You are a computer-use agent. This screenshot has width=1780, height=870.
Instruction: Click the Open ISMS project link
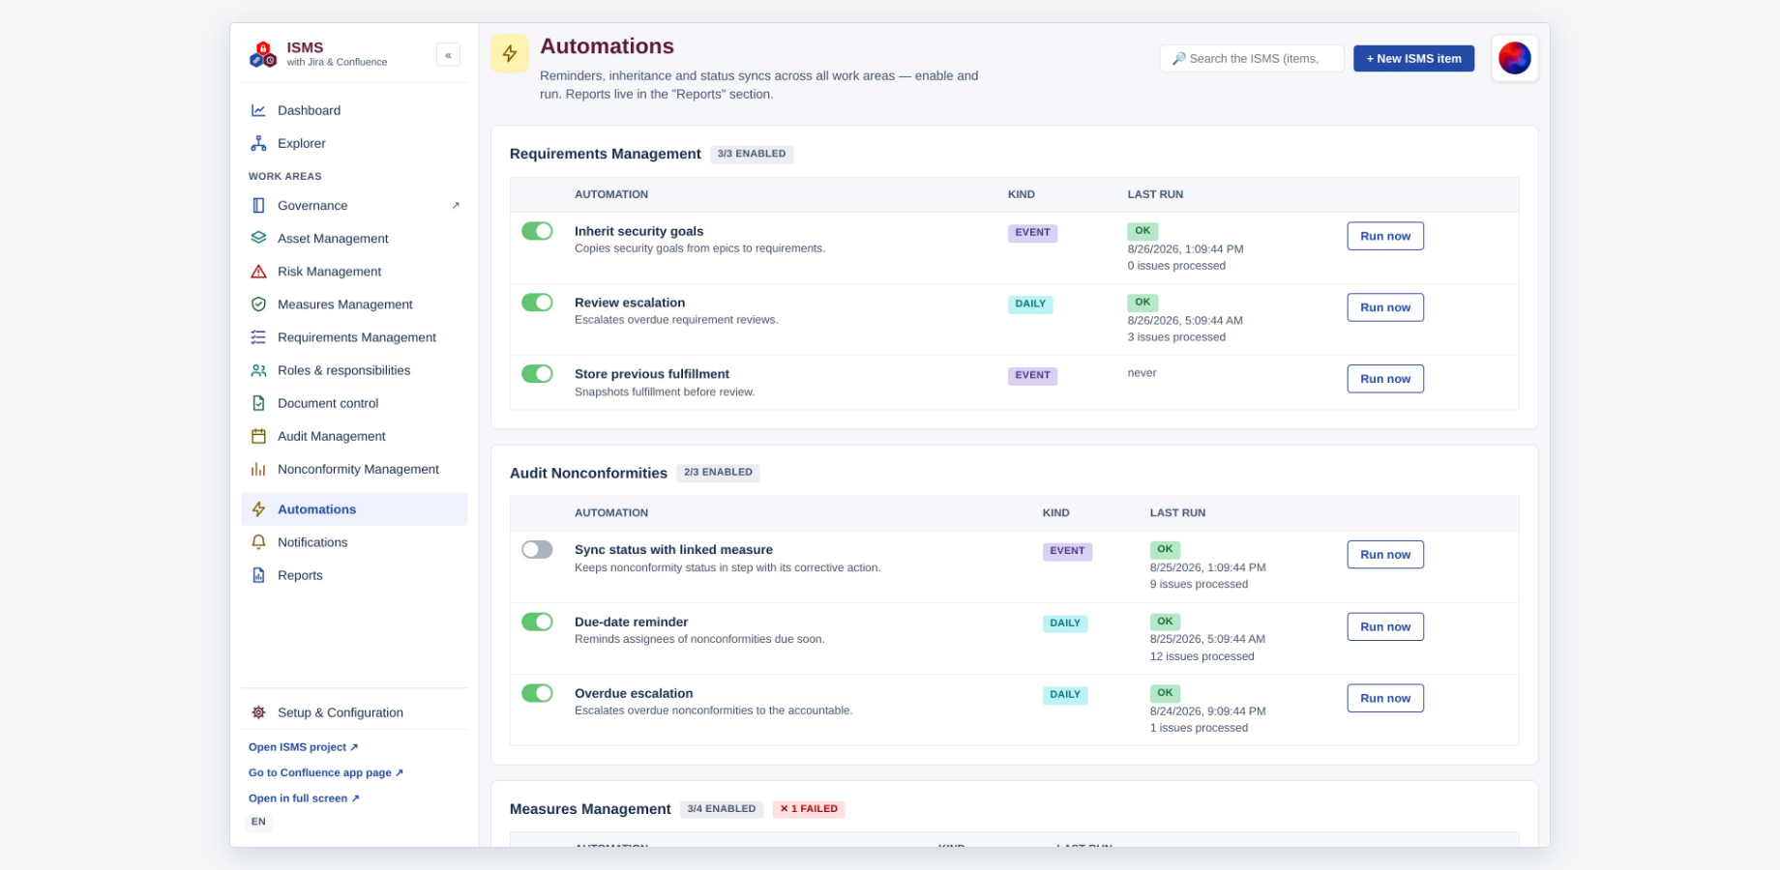303,747
